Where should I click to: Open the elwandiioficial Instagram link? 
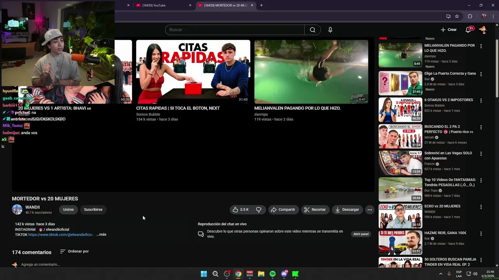[x=54, y=230]
